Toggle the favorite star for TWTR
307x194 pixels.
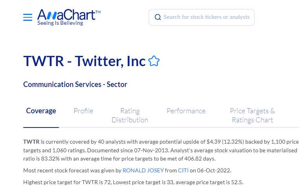click(154, 61)
